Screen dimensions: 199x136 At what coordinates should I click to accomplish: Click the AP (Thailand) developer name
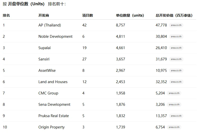[x=50, y=25]
